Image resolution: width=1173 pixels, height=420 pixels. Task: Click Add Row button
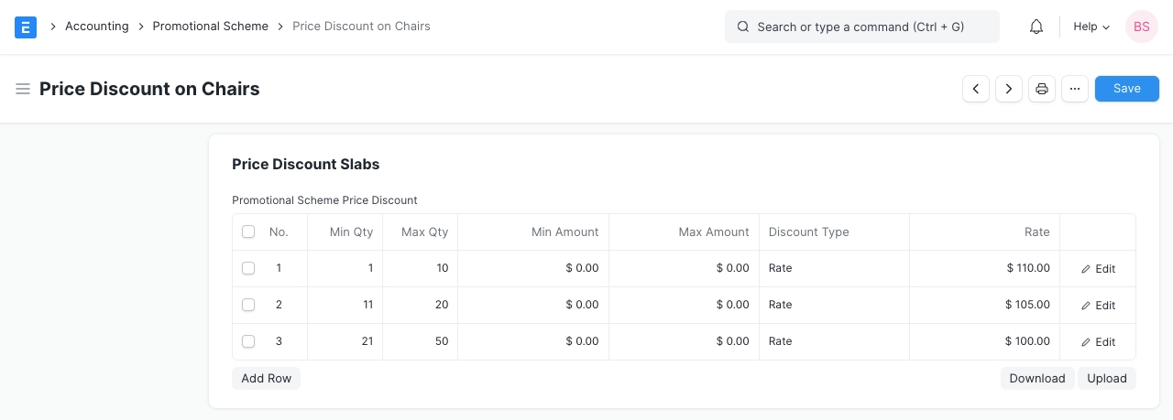click(266, 378)
